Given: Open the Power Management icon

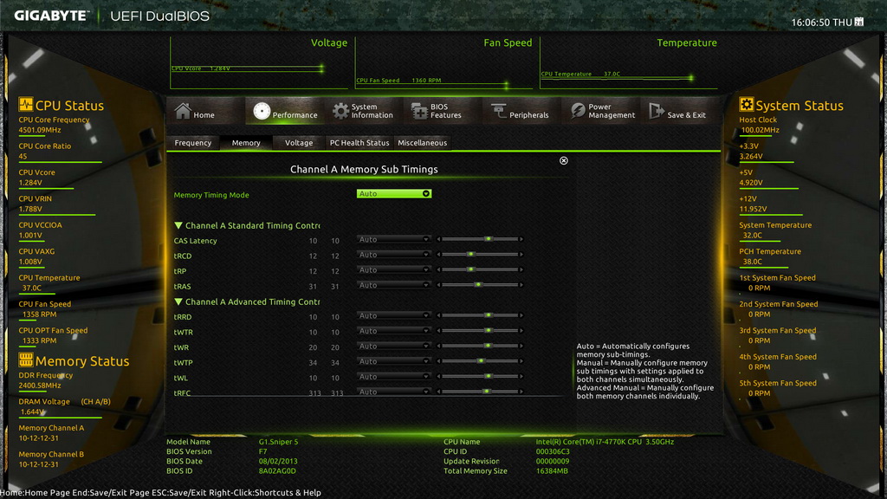Looking at the screenshot, I should [578, 111].
